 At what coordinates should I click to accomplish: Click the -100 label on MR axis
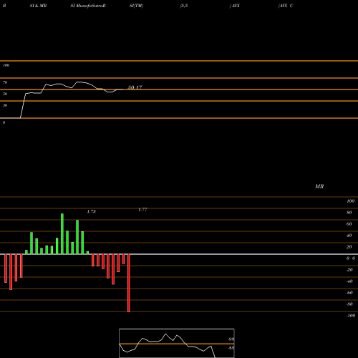[351, 316]
